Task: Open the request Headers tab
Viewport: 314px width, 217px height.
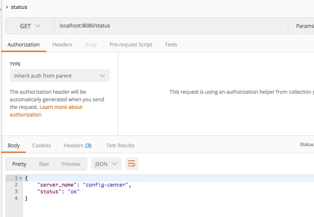Action: [62, 44]
